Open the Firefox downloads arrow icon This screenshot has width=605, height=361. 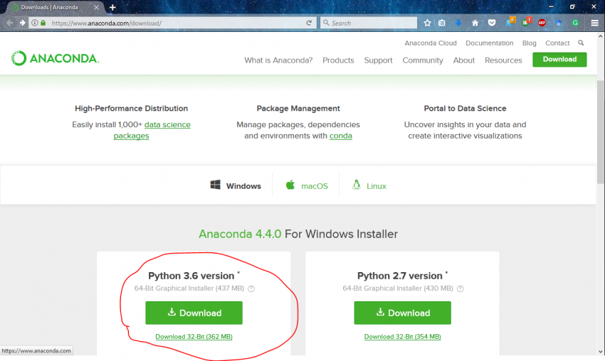click(x=458, y=23)
